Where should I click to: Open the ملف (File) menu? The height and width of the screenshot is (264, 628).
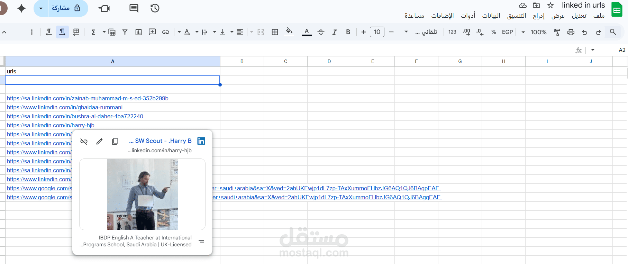tap(599, 16)
